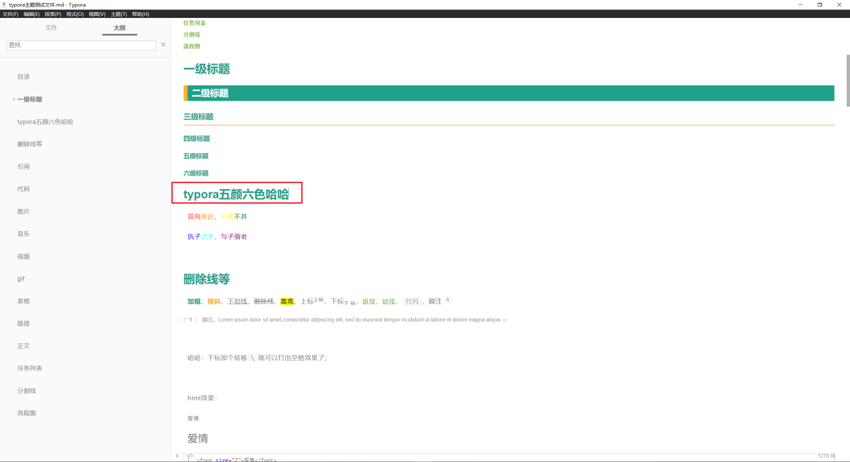The width and height of the screenshot is (850, 462).
Task: Go to 视频 in the outline
Action: (x=24, y=257)
